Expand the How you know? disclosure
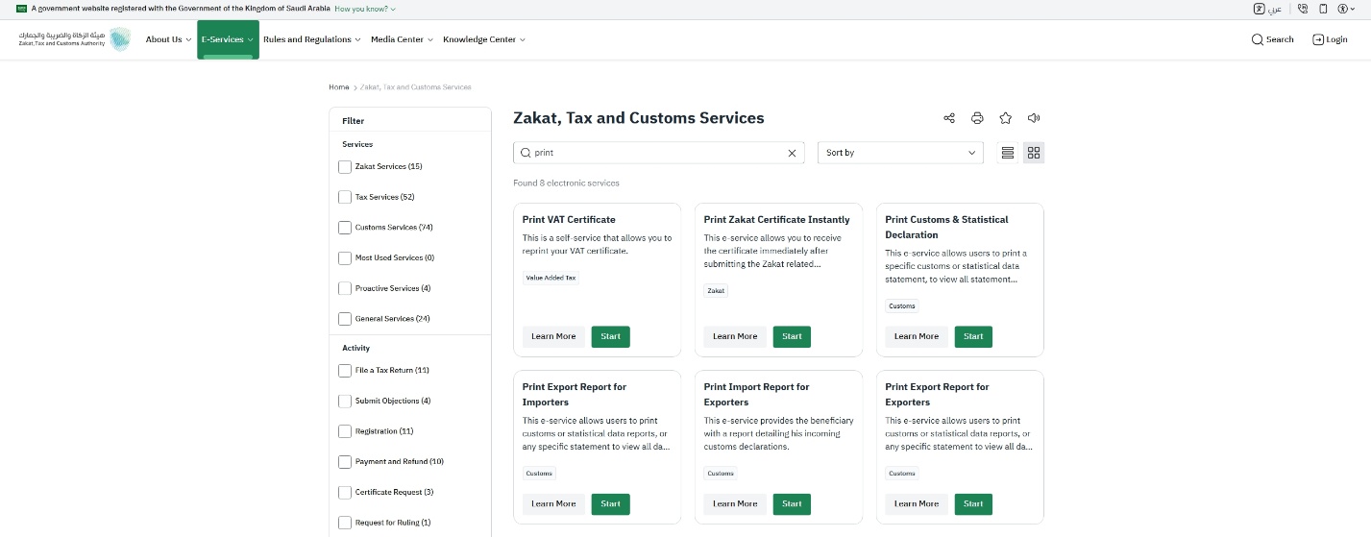The image size is (1371, 537). click(x=365, y=9)
